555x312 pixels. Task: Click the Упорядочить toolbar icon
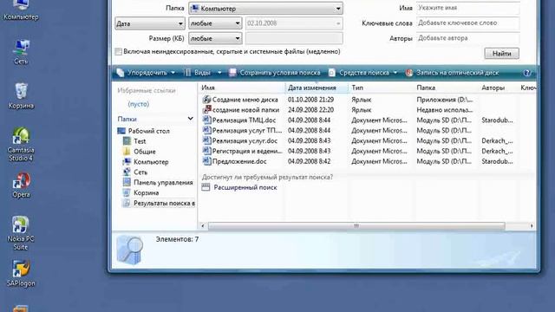pos(121,73)
